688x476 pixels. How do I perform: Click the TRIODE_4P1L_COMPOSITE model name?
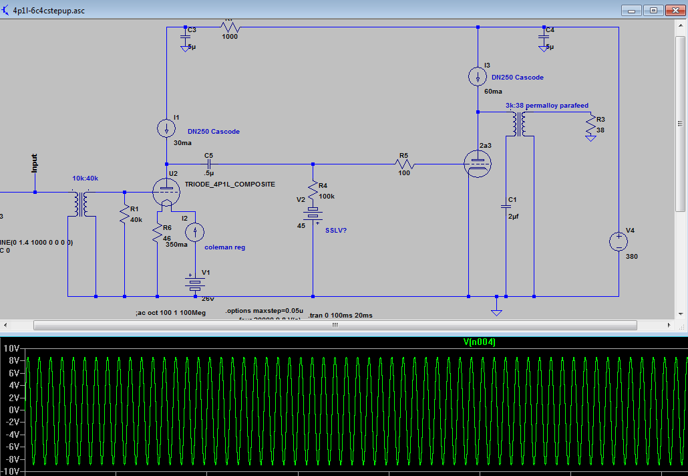coord(230,184)
